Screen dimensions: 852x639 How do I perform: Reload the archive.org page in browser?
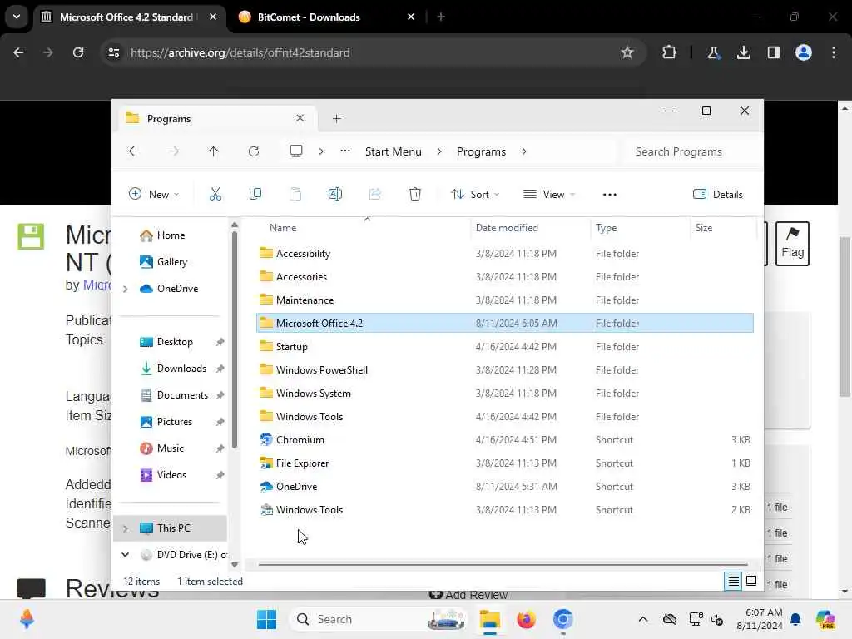pos(78,52)
